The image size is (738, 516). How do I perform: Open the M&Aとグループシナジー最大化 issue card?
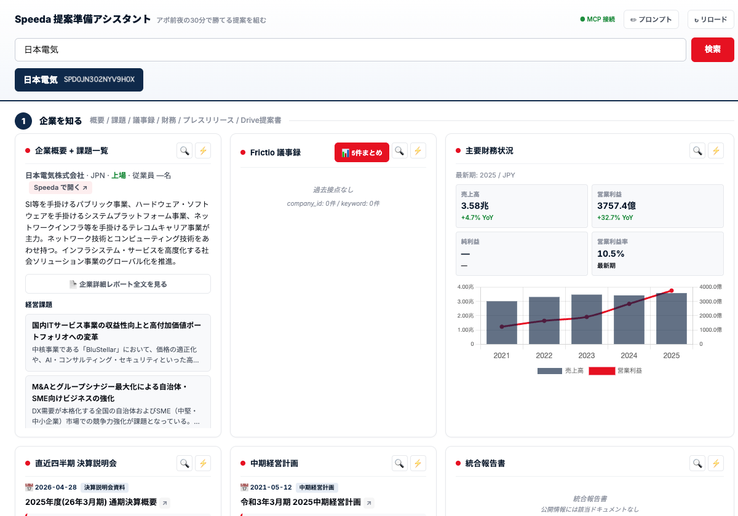[x=118, y=402]
